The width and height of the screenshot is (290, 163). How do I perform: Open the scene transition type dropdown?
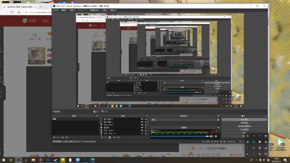click(183, 120)
